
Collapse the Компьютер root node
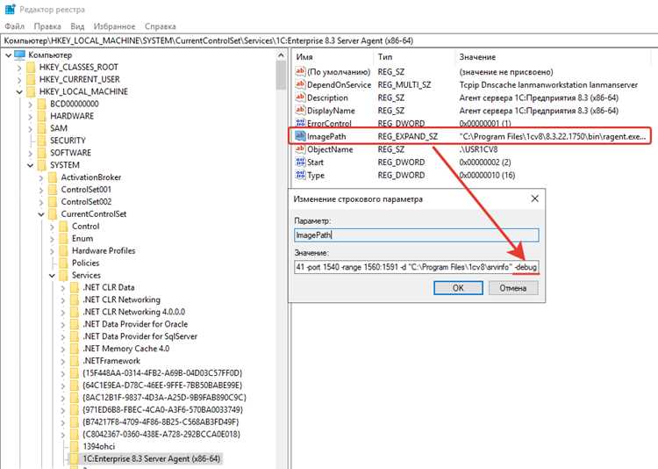point(9,55)
